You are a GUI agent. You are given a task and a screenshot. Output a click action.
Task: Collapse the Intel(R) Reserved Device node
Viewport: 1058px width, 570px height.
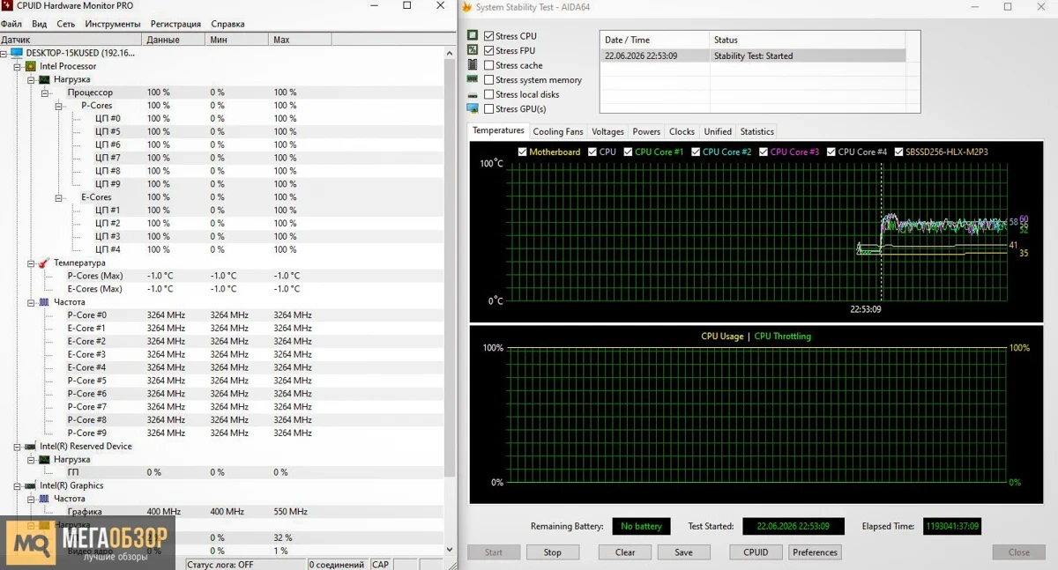tap(18, 446)
